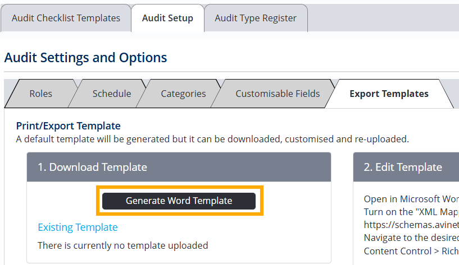Click the default template description text
The image size is (459, 265).
(x=212, y=138)
